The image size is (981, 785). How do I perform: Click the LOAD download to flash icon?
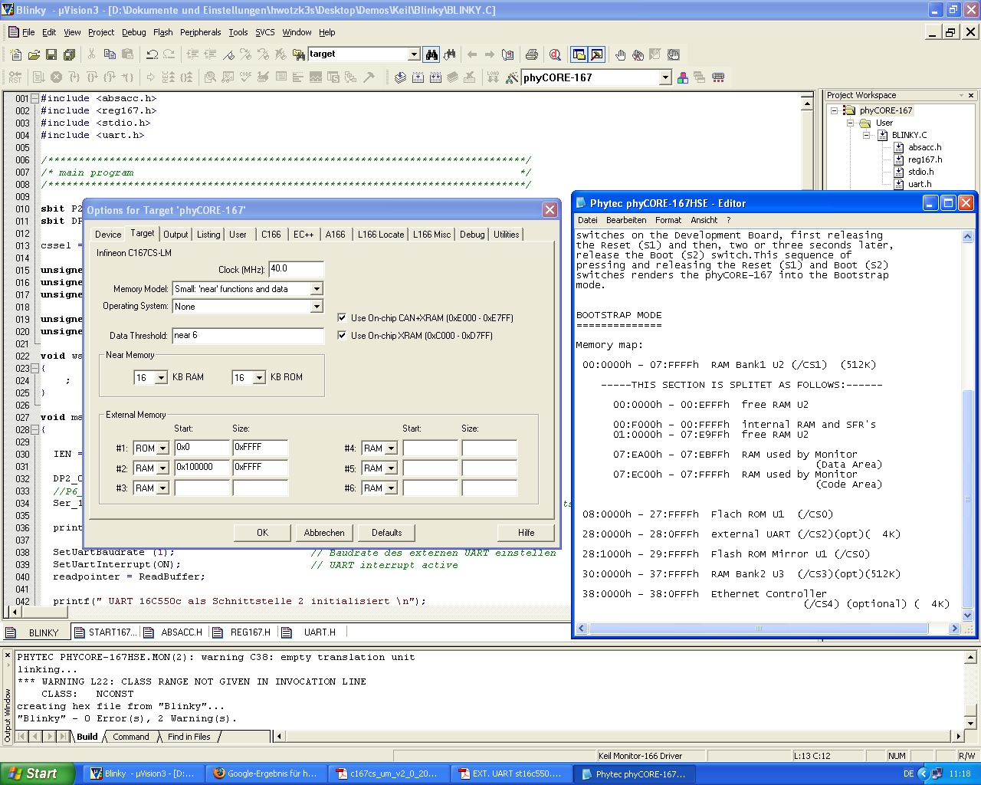pyautogui.click(x=493, y=77)
